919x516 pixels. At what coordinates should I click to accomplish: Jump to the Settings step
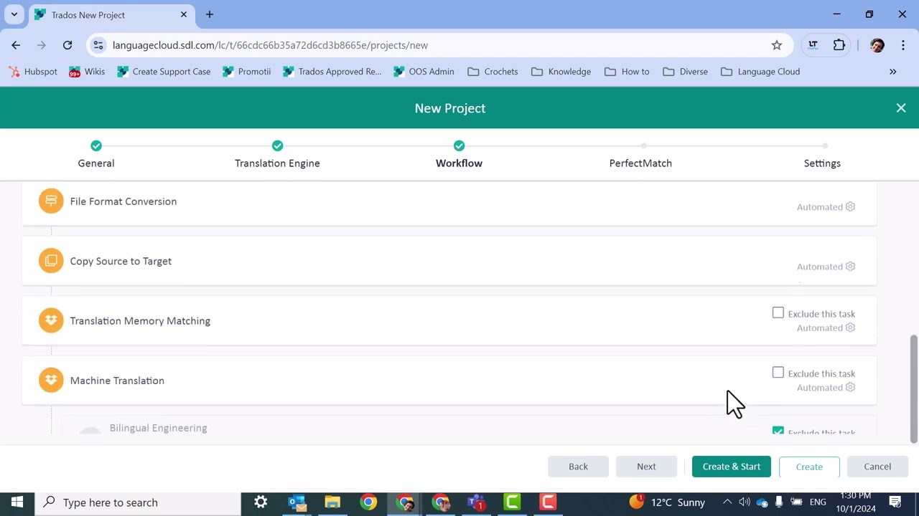click(x=822, y=155)
